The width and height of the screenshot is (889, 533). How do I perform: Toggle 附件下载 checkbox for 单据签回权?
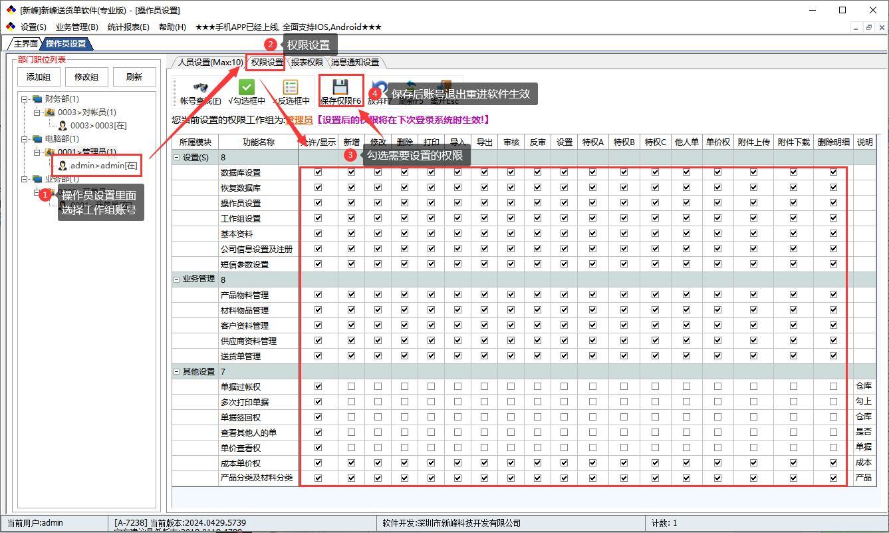pyautogui.click(x=793, y=417)
